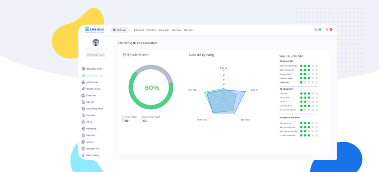Open the Thể loại category dropdown

pos(120,30)
